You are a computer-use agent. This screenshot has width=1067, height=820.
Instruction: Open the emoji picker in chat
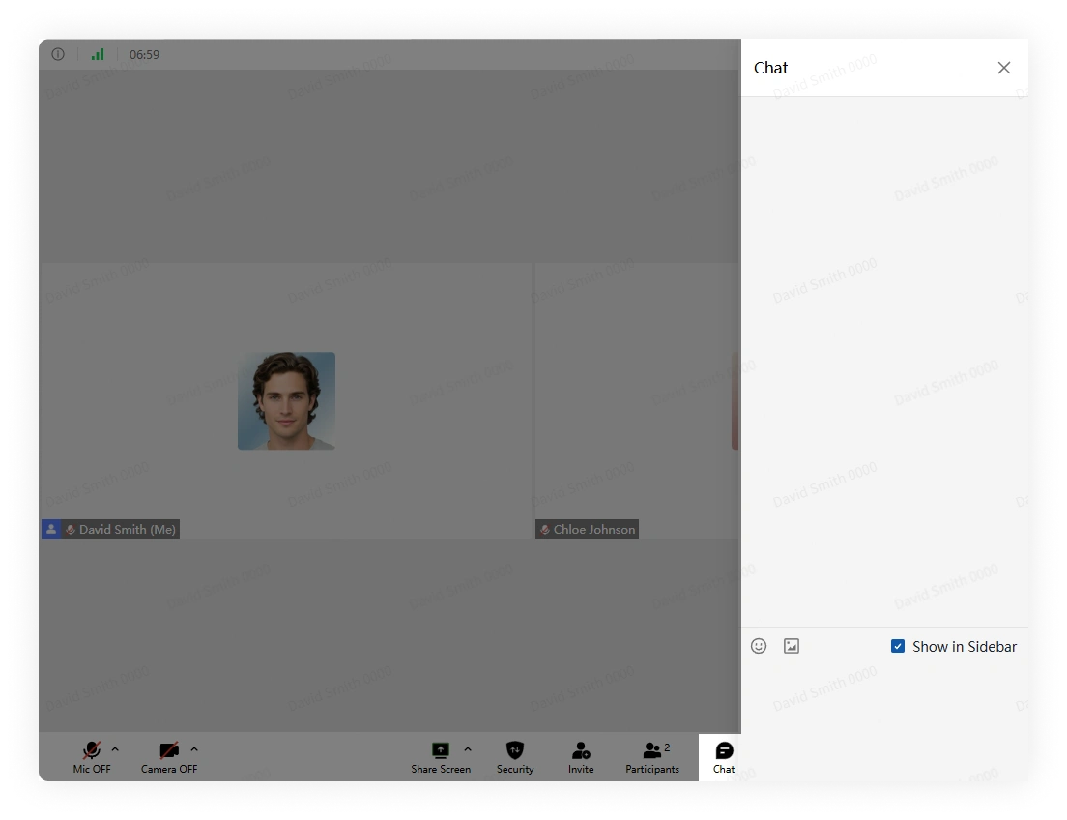tap(759, 646)
